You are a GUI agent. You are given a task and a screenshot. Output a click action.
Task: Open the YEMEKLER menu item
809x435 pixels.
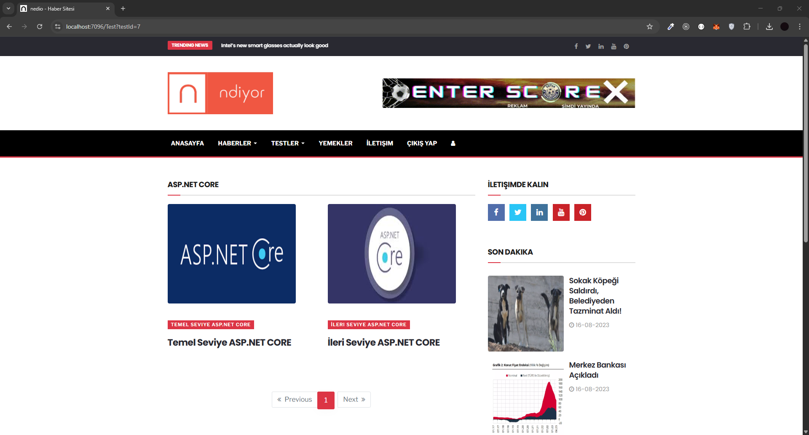tap(335, 143)
